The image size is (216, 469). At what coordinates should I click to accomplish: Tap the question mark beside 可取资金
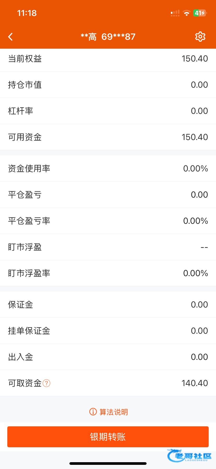tap(46, 383)
